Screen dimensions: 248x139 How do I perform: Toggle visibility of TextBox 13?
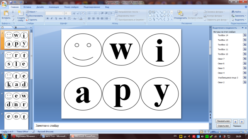point(245,40)
